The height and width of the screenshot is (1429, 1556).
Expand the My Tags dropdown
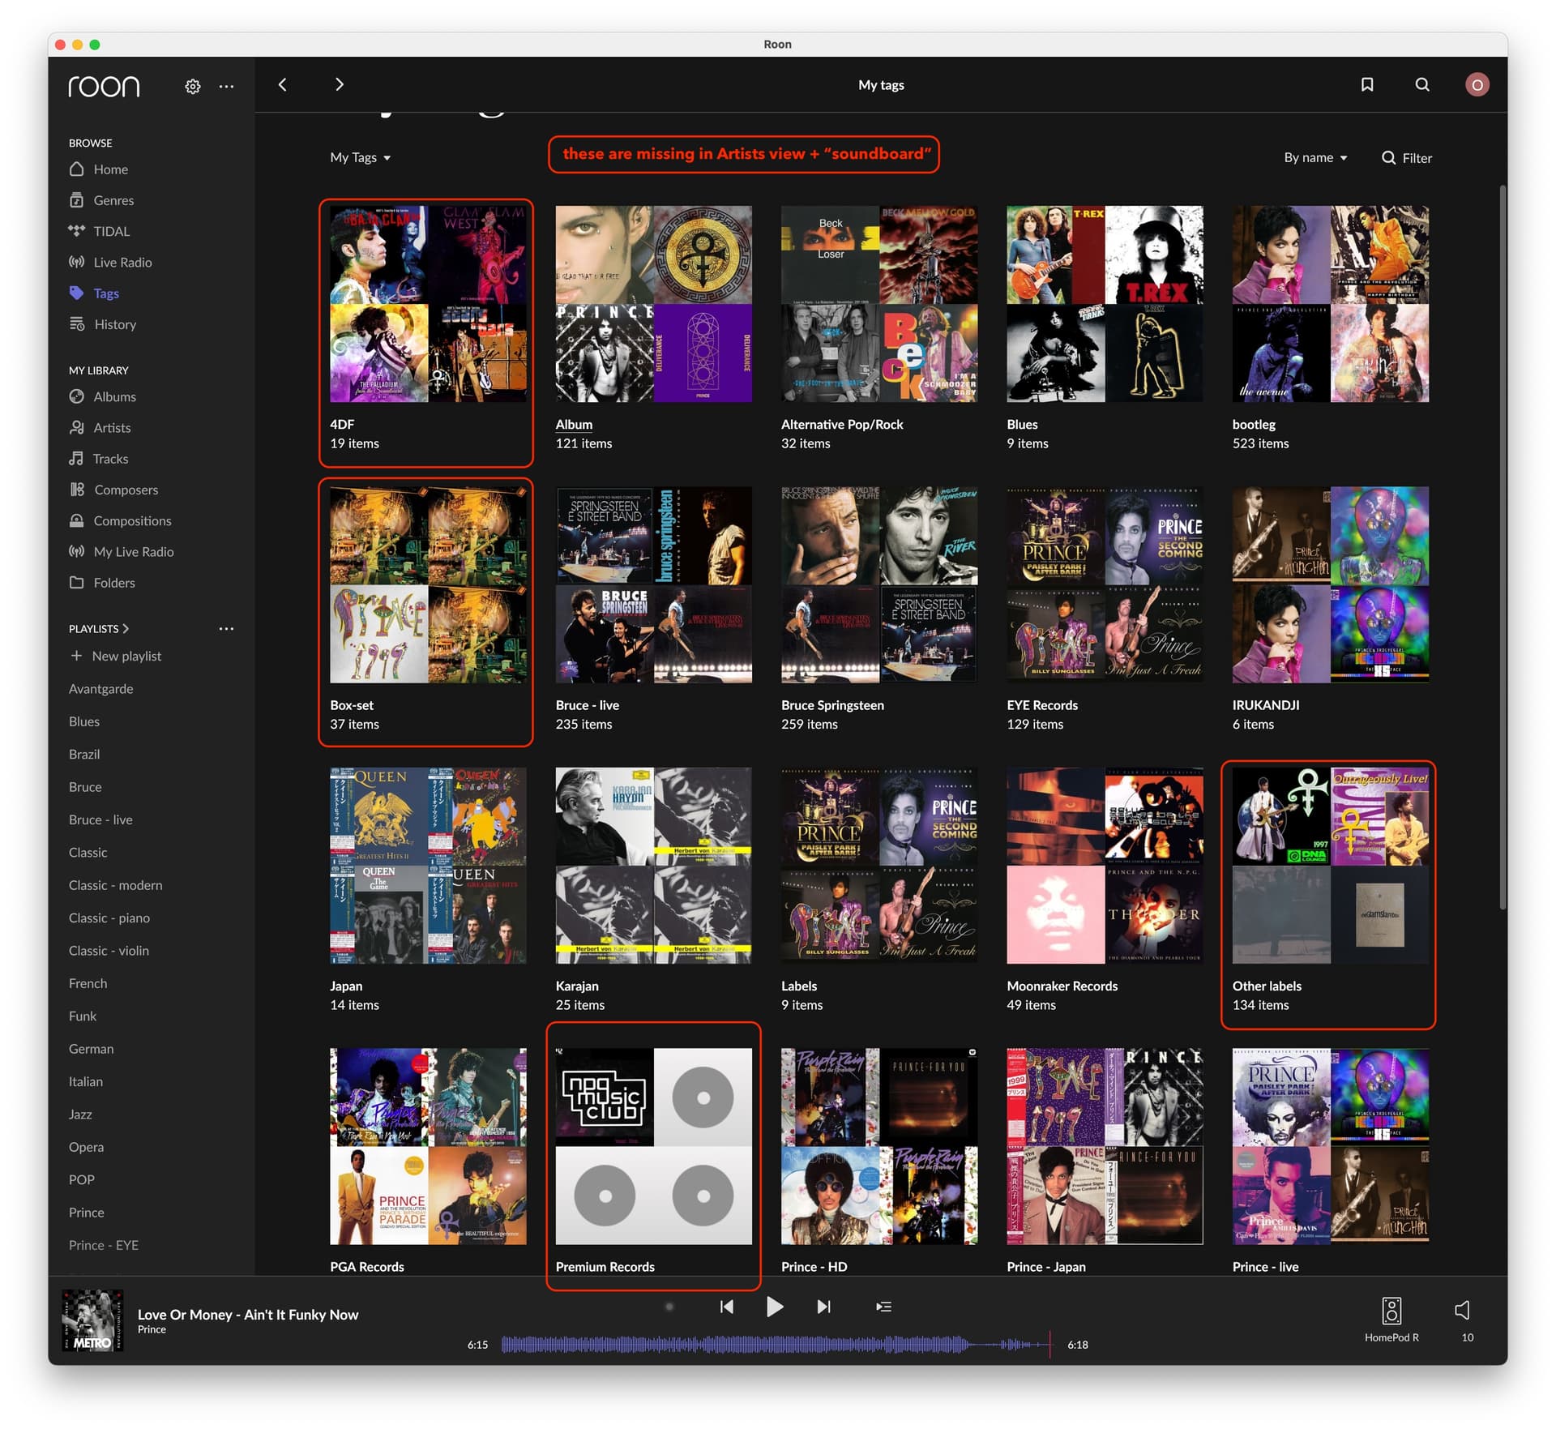tap(361, 157)
